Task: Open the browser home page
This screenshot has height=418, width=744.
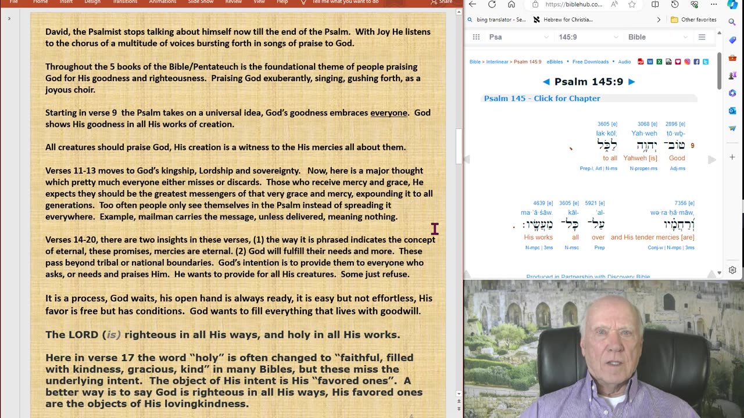Action: (512, 4)
